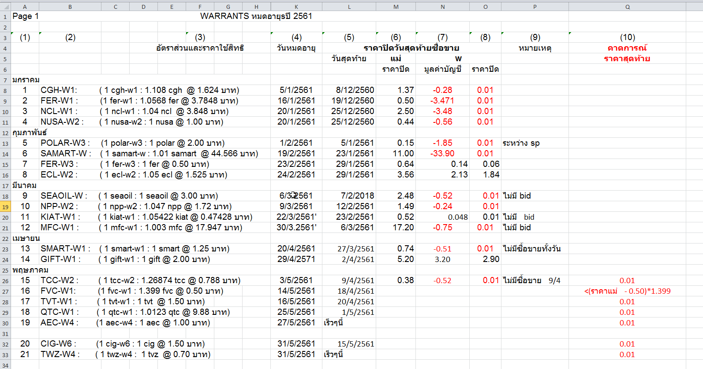Screen dimensions: 703x369
Task: Click the 29/4/2571 expiry date cell
Action: tap(296, 259)
